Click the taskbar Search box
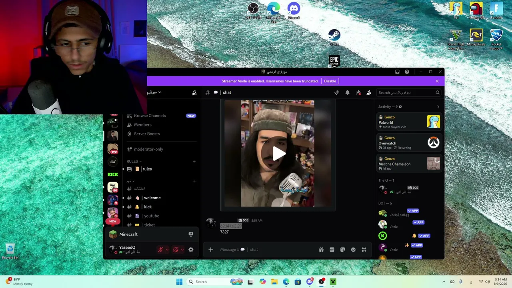This screenshot has width=512, height=288. coord(215,282)
